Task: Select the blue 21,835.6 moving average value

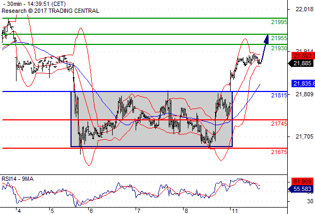Action: [303, 83]
